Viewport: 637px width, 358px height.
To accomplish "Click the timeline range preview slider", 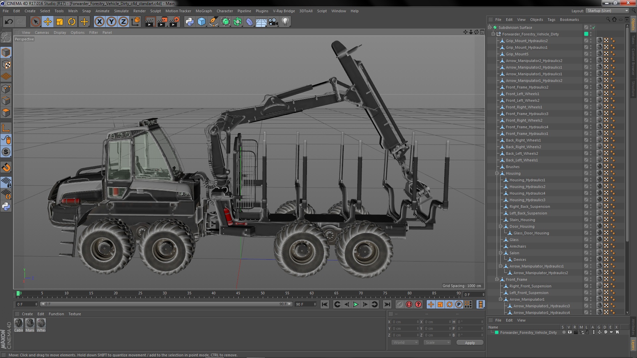I will [x=166, y=304].
